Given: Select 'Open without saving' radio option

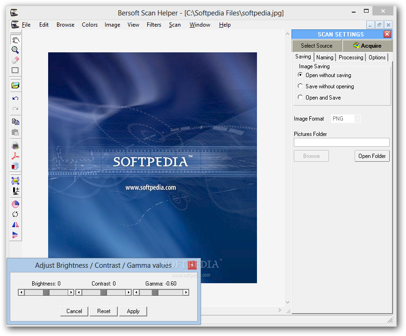Looking at the screenshot, I should click(x=300, y=75).
